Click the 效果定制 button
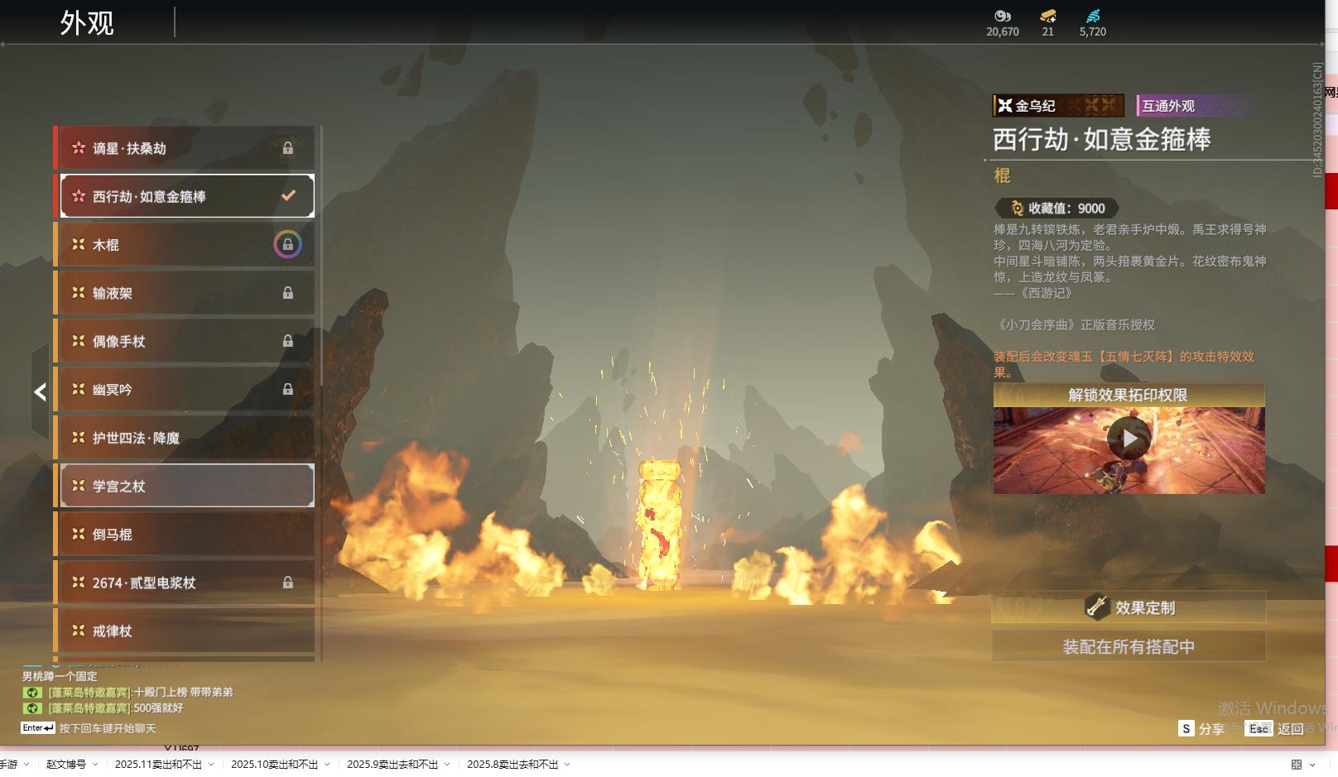Viewport: 1338px width, 777px height. point(1129,607)
